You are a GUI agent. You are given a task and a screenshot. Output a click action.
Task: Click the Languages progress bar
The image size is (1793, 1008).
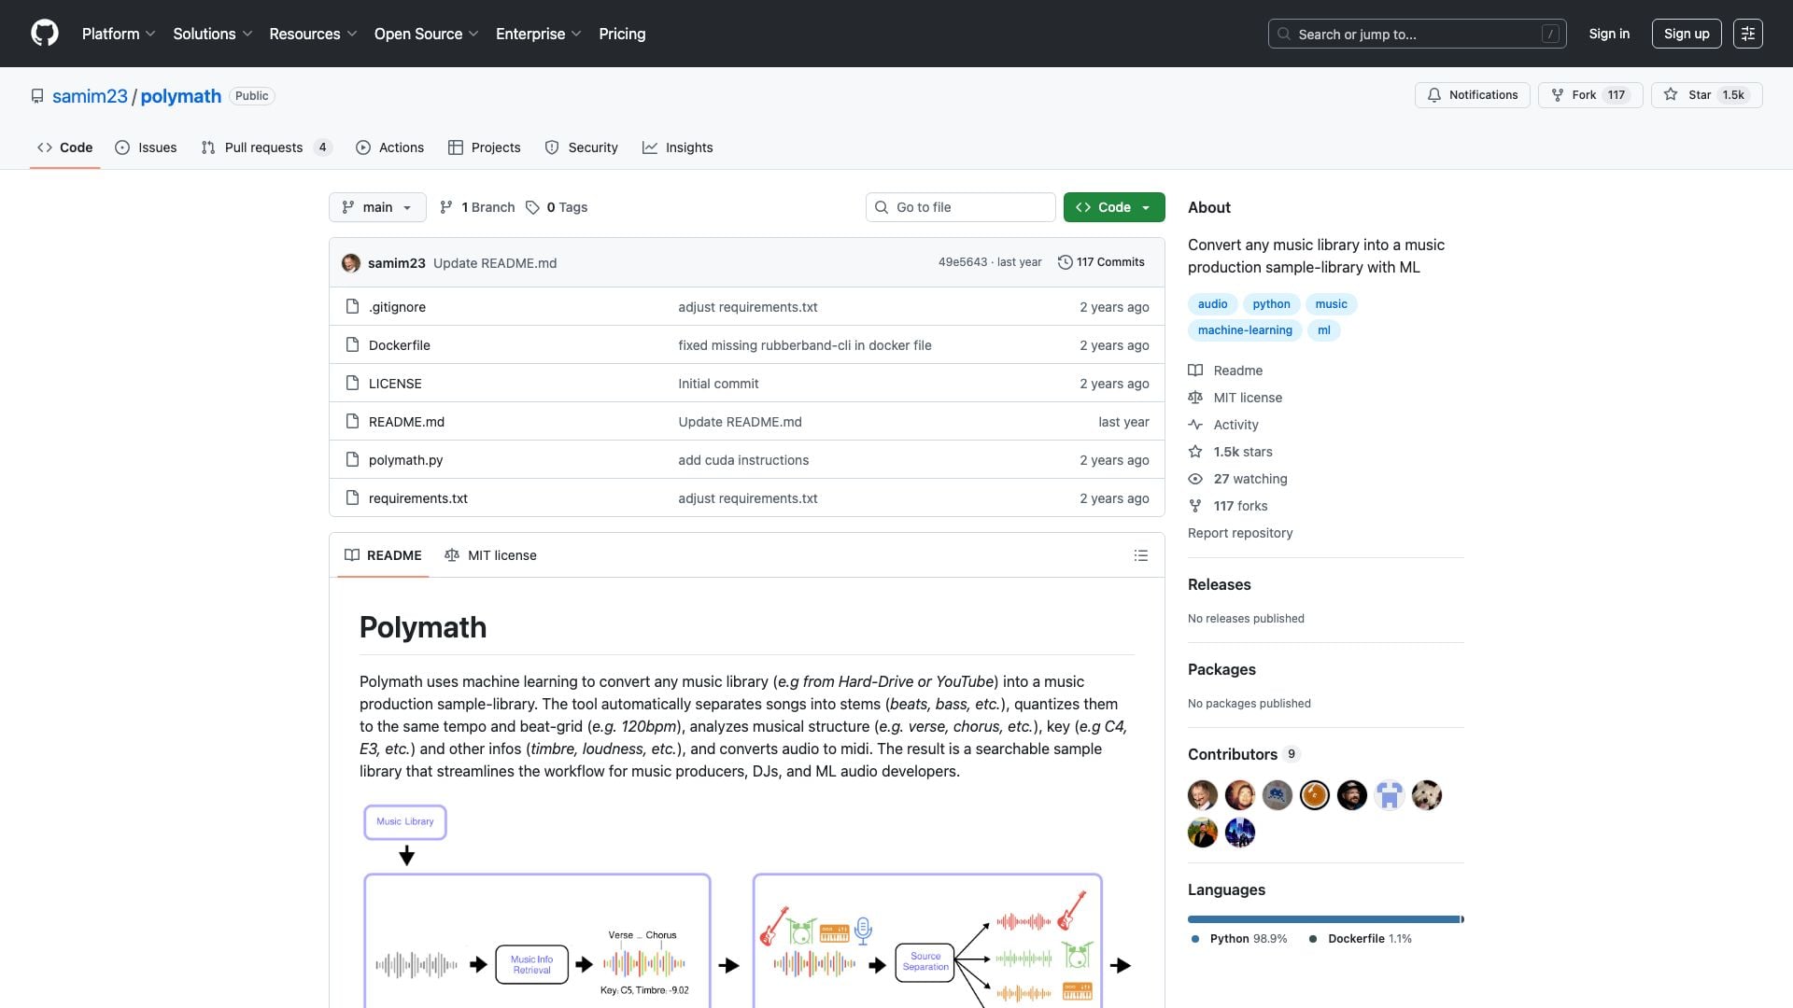coord(1326,919)
